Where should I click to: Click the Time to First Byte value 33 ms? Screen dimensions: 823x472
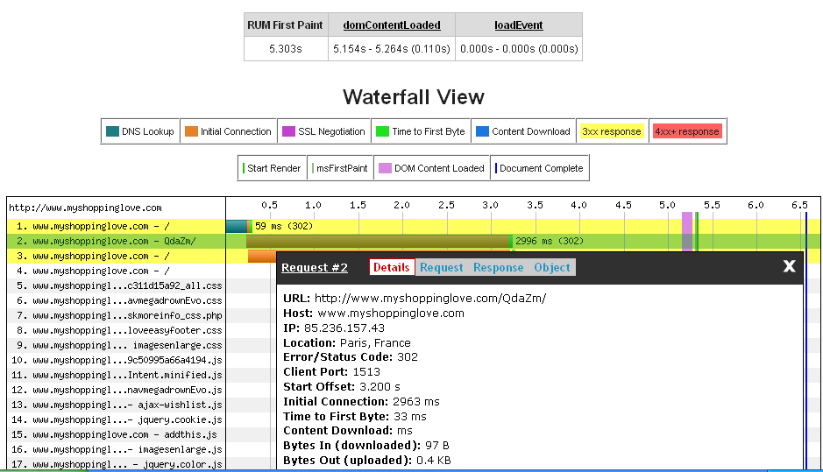409,417
